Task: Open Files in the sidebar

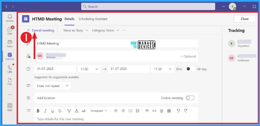Action: [x=10, y=82]
